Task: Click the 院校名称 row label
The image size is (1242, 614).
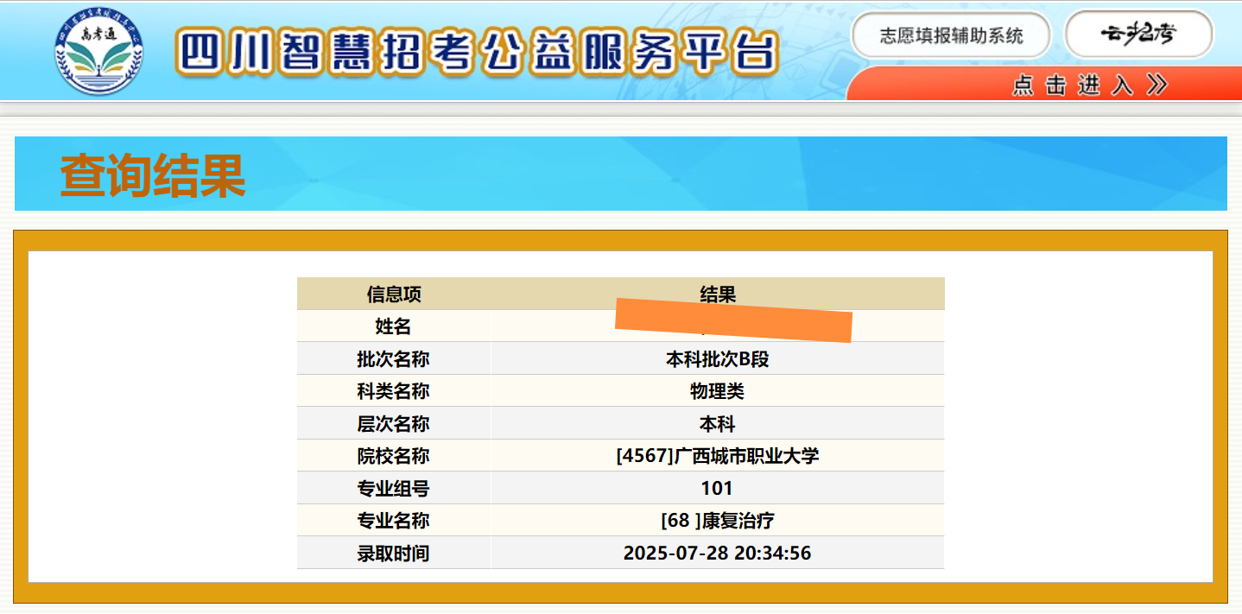Action: (x=394, y=456)
